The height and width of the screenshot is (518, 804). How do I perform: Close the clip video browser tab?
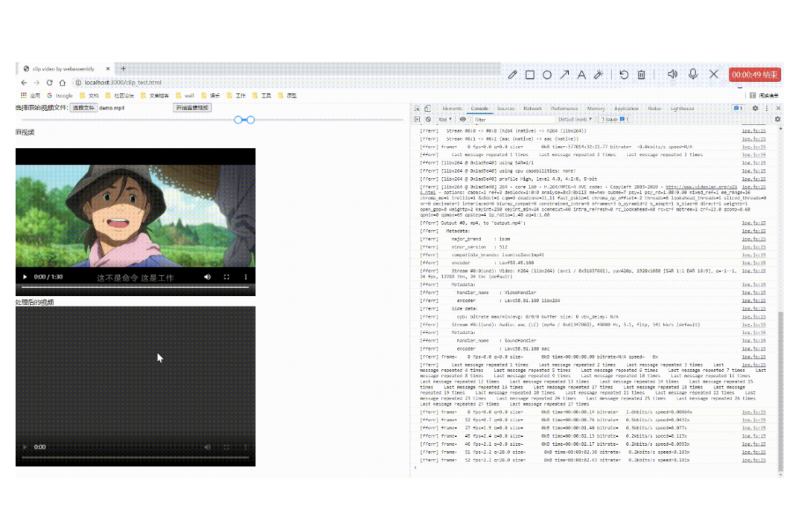tap(108, 68)
